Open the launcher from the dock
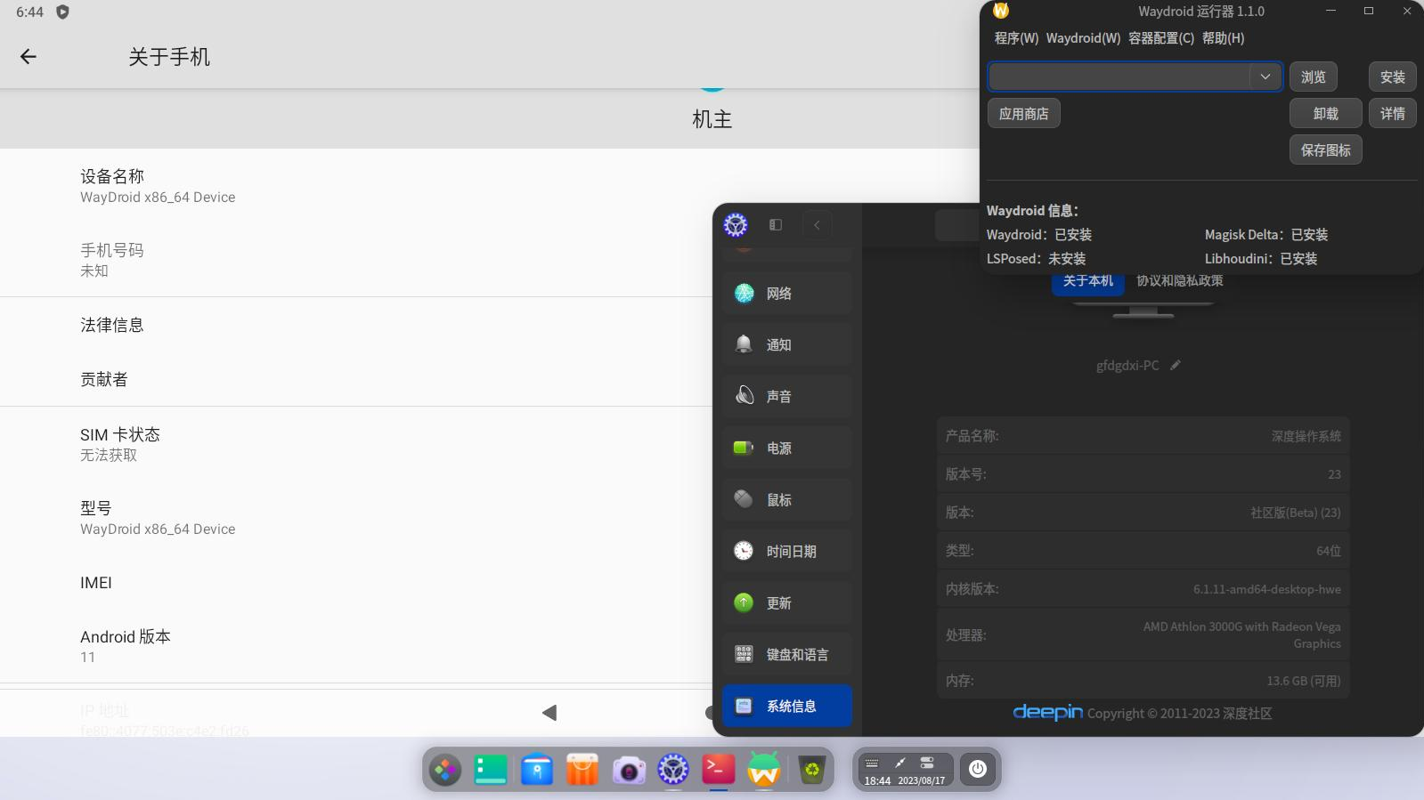Viewport: 1424px width, 800px height. 445,770
